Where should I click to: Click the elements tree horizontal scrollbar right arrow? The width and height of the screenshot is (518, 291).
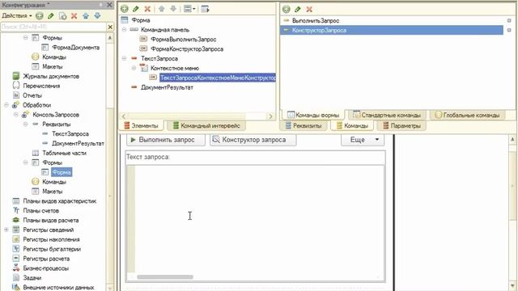[x=270, y=116]
